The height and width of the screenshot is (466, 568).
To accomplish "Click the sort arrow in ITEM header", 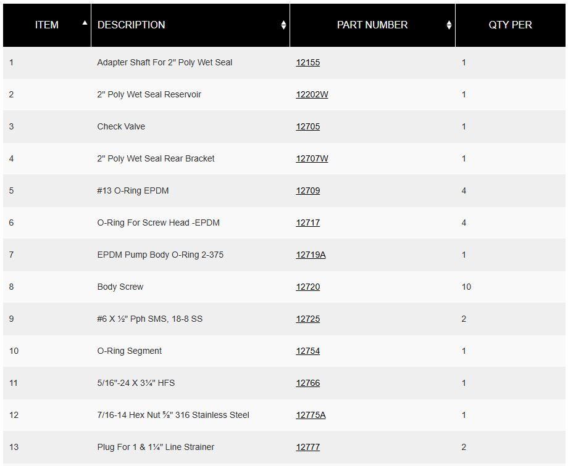I will (x=85, y=23).
